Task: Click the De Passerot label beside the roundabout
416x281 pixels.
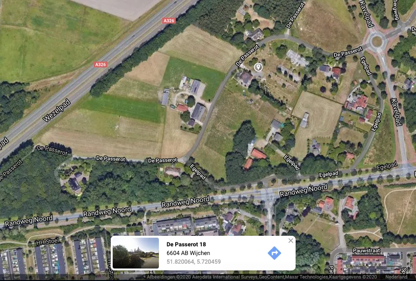Action: click(348, 52)
